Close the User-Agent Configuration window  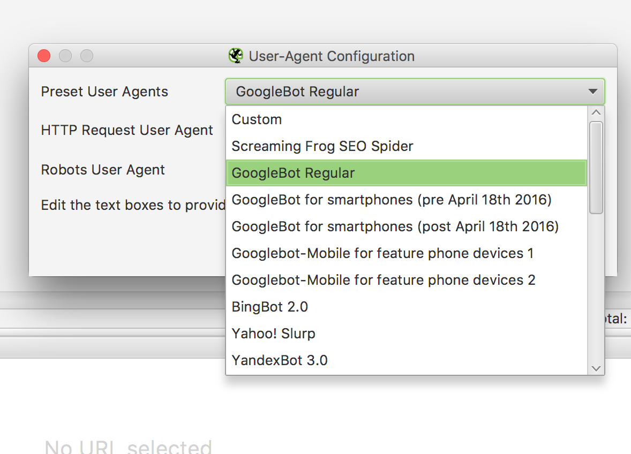point(44,56)
